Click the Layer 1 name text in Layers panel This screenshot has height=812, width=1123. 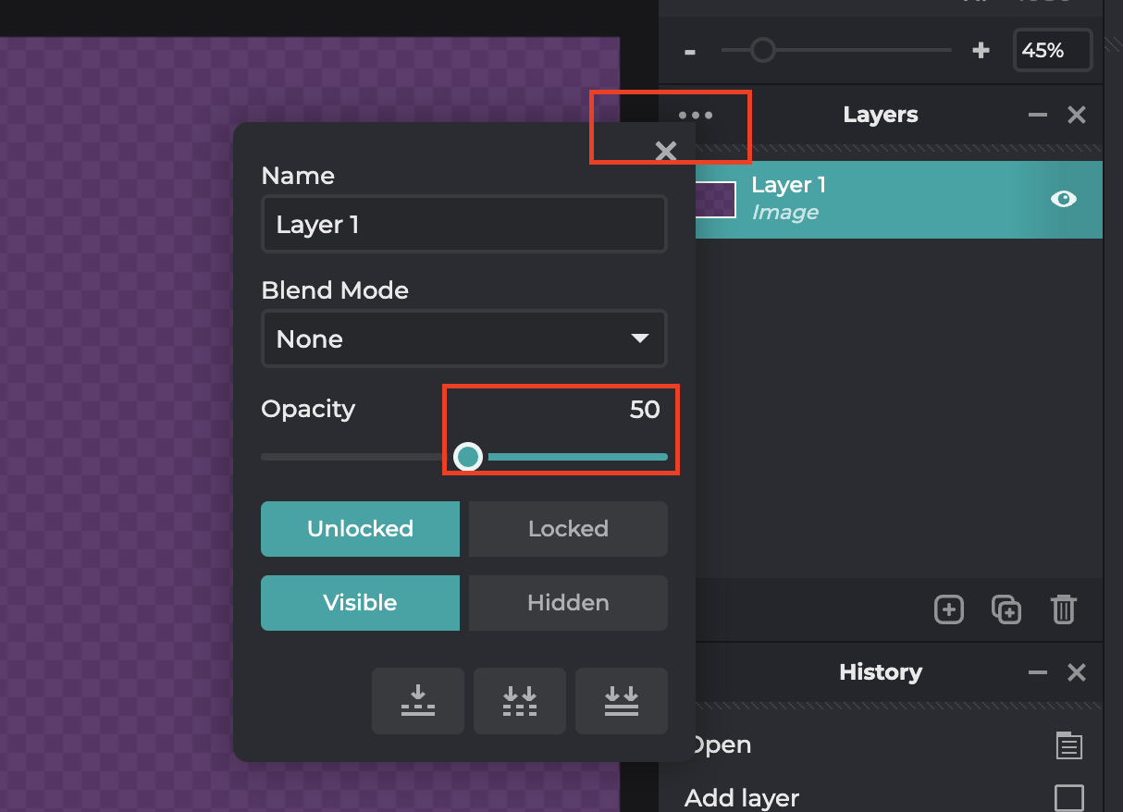[789, 185]
